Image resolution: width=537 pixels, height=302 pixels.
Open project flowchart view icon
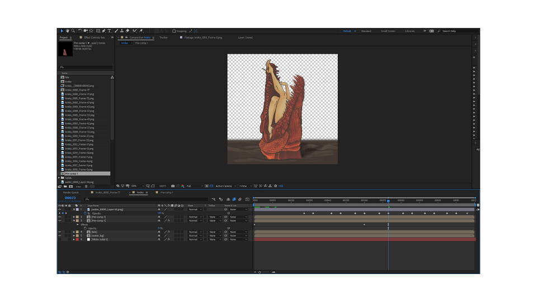coord(112,77)
